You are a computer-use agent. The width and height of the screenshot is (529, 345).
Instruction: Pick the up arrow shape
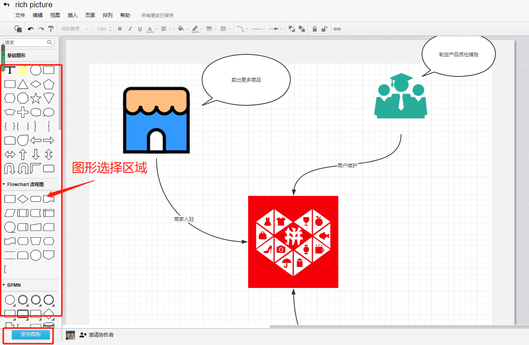coord(23,154)
